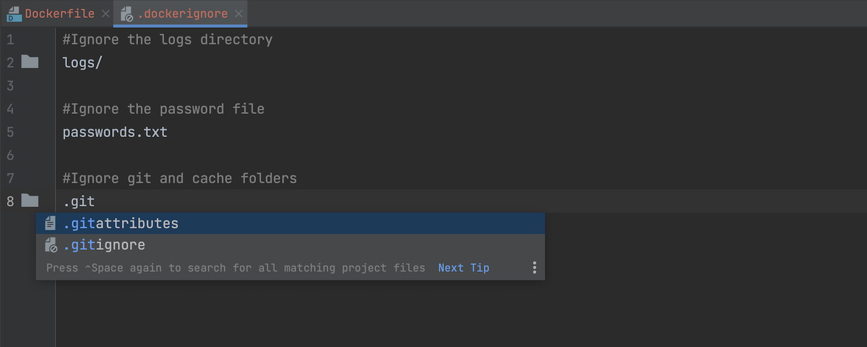Choose .gitignore from the completion list
The width and height of the screenshot is (867, 347).
point(290,245)
